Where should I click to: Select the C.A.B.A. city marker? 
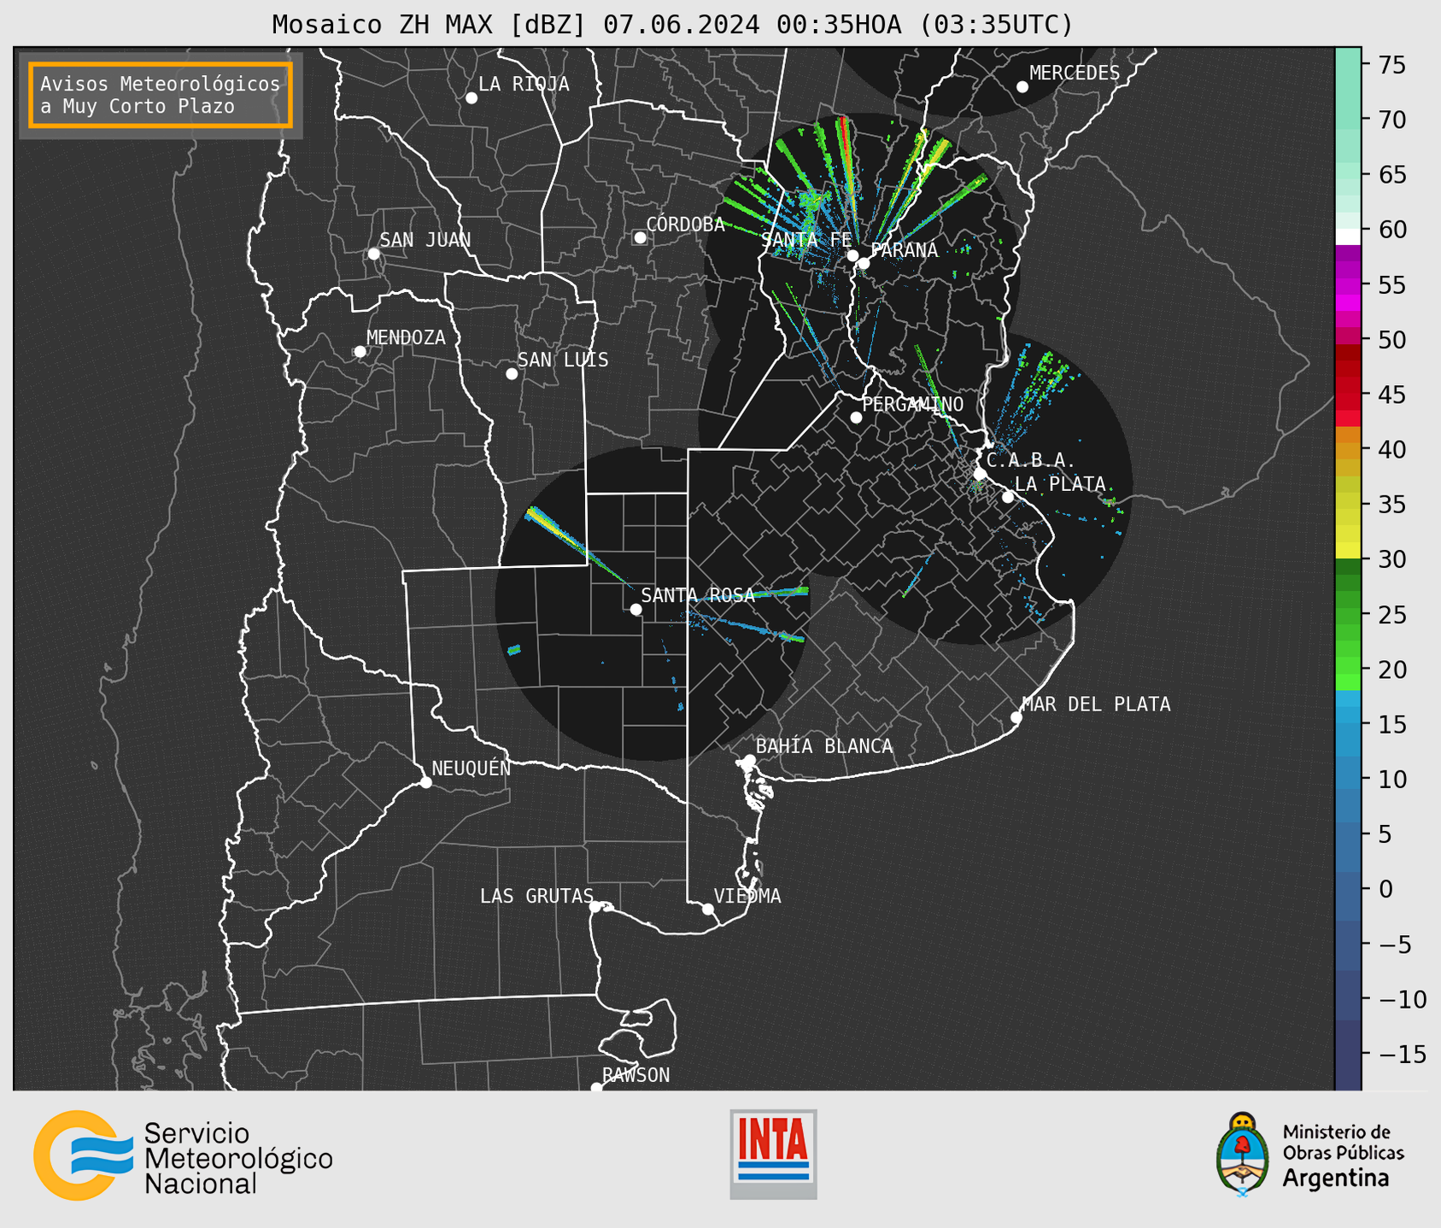(x=980, y=474)
